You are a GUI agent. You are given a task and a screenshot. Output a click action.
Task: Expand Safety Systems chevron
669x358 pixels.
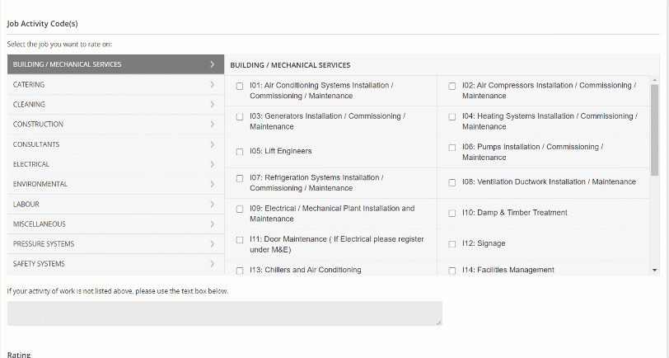coord(212,264)
